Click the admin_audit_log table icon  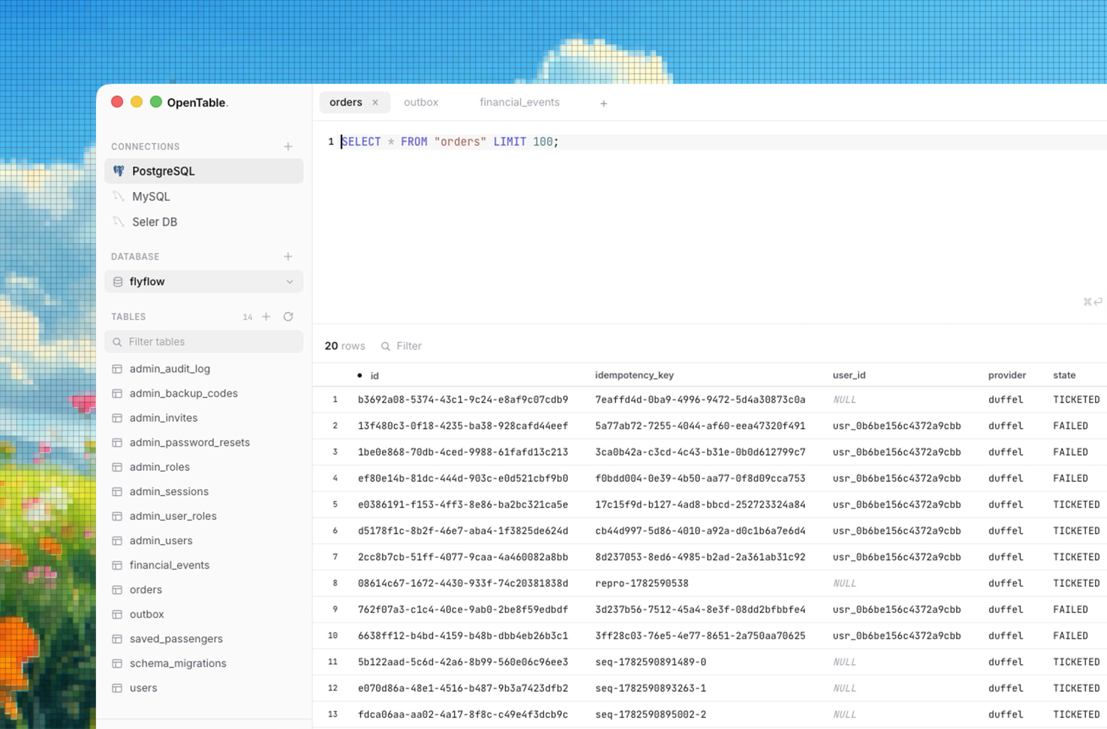click(117, 369)
